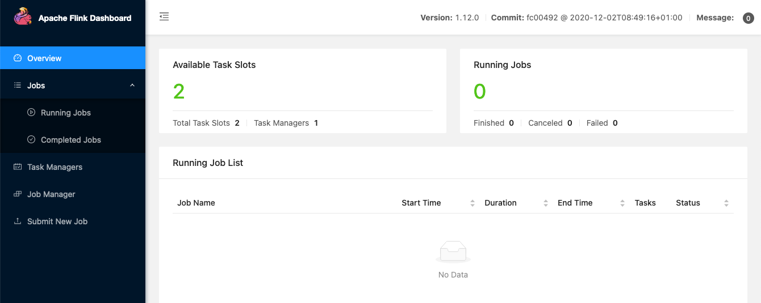Sort job list by Duration arrows

coord(546,203)
